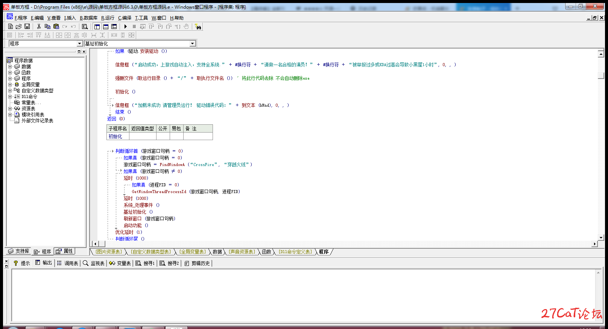Viewport: 608px width, 329px height.
Task: Open the R.运行 menu
Action: (x=108, y=18)
